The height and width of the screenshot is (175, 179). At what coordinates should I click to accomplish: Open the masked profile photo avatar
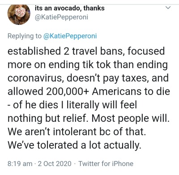coord(19,15)
